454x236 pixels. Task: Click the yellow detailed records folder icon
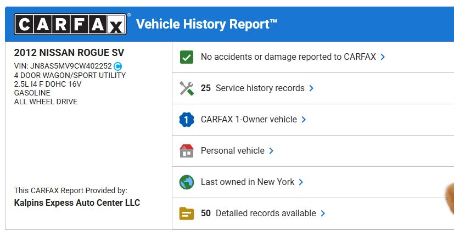[187, 213]
